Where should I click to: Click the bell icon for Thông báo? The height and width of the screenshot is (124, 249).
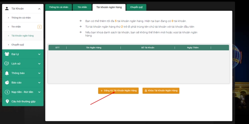coord(7,73)
